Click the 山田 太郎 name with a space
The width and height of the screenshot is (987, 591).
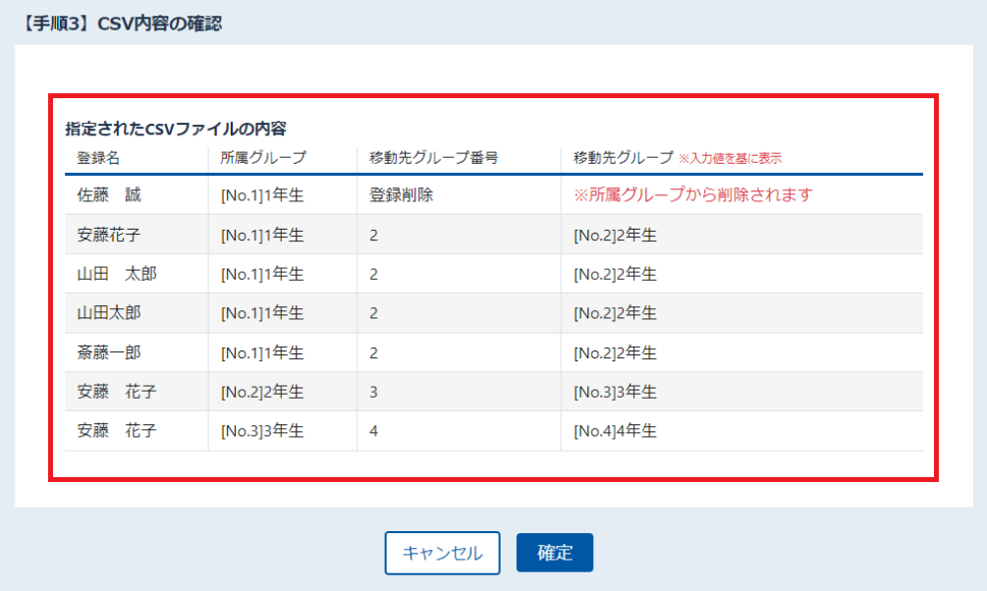click(x=117, y=274)
